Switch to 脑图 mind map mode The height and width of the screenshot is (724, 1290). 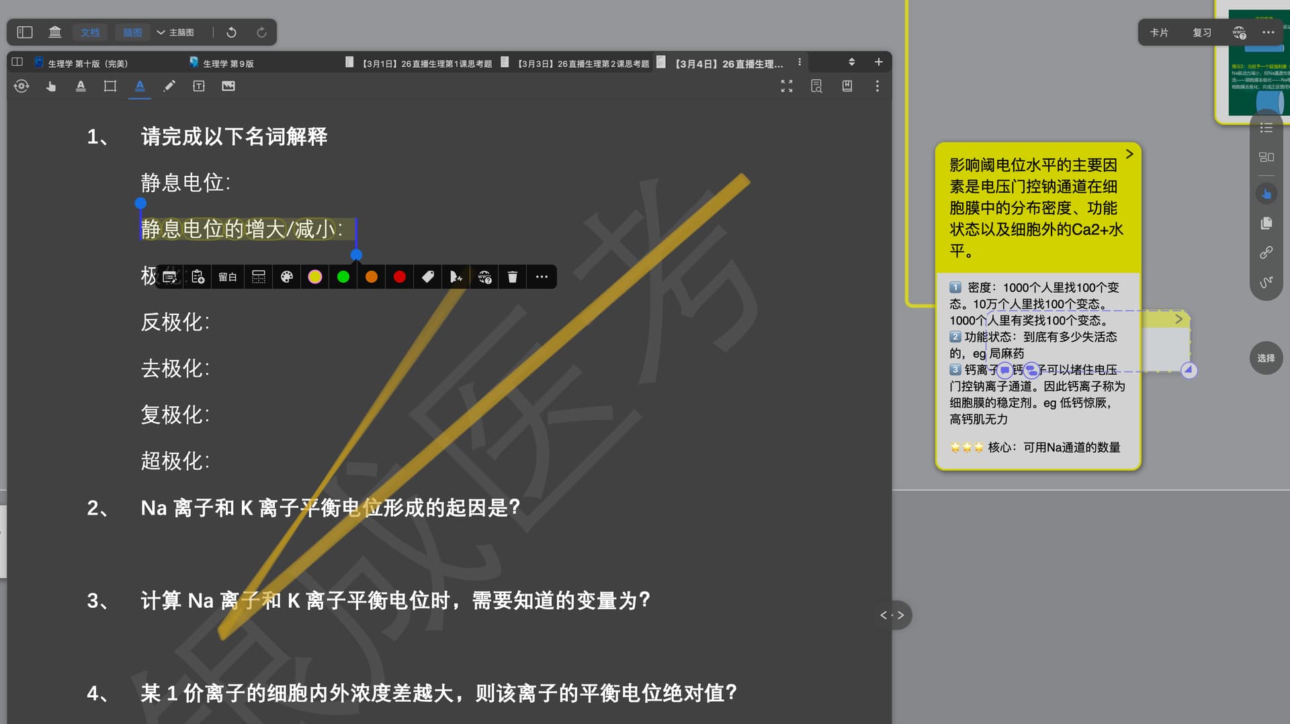coord(132,32)
